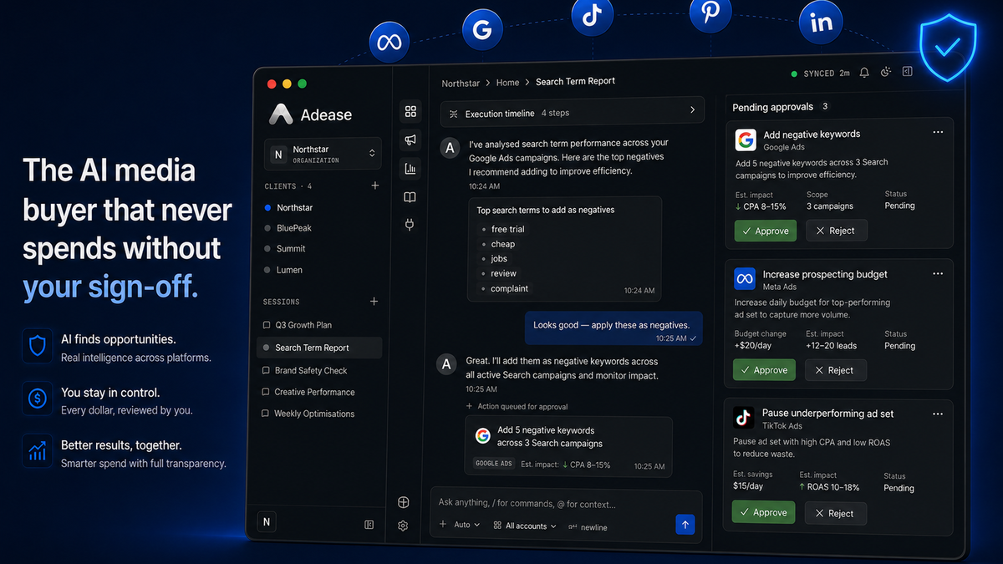Click the chart icon beside Better results
Image resolution: width=1003 pixels, height=564 pixels.
38,452
